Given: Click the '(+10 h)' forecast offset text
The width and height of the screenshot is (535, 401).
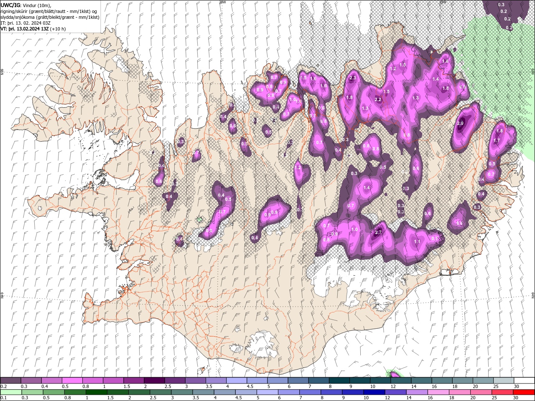Looking at the screenshot, I should [58, 29].
